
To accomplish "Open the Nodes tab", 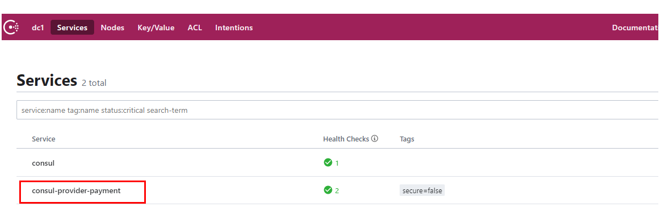I will (112, 28).
